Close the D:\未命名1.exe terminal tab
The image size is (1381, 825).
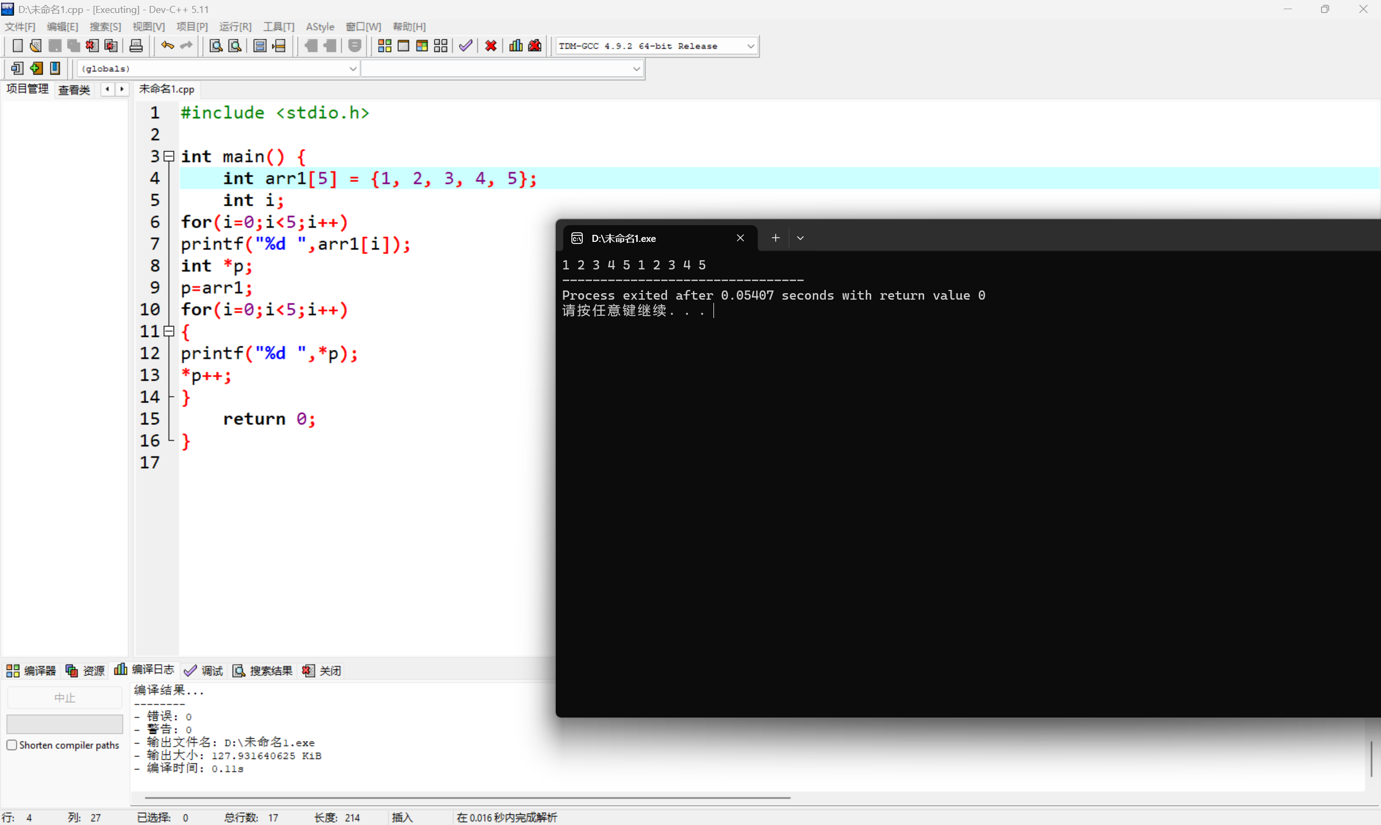point(740,238)
